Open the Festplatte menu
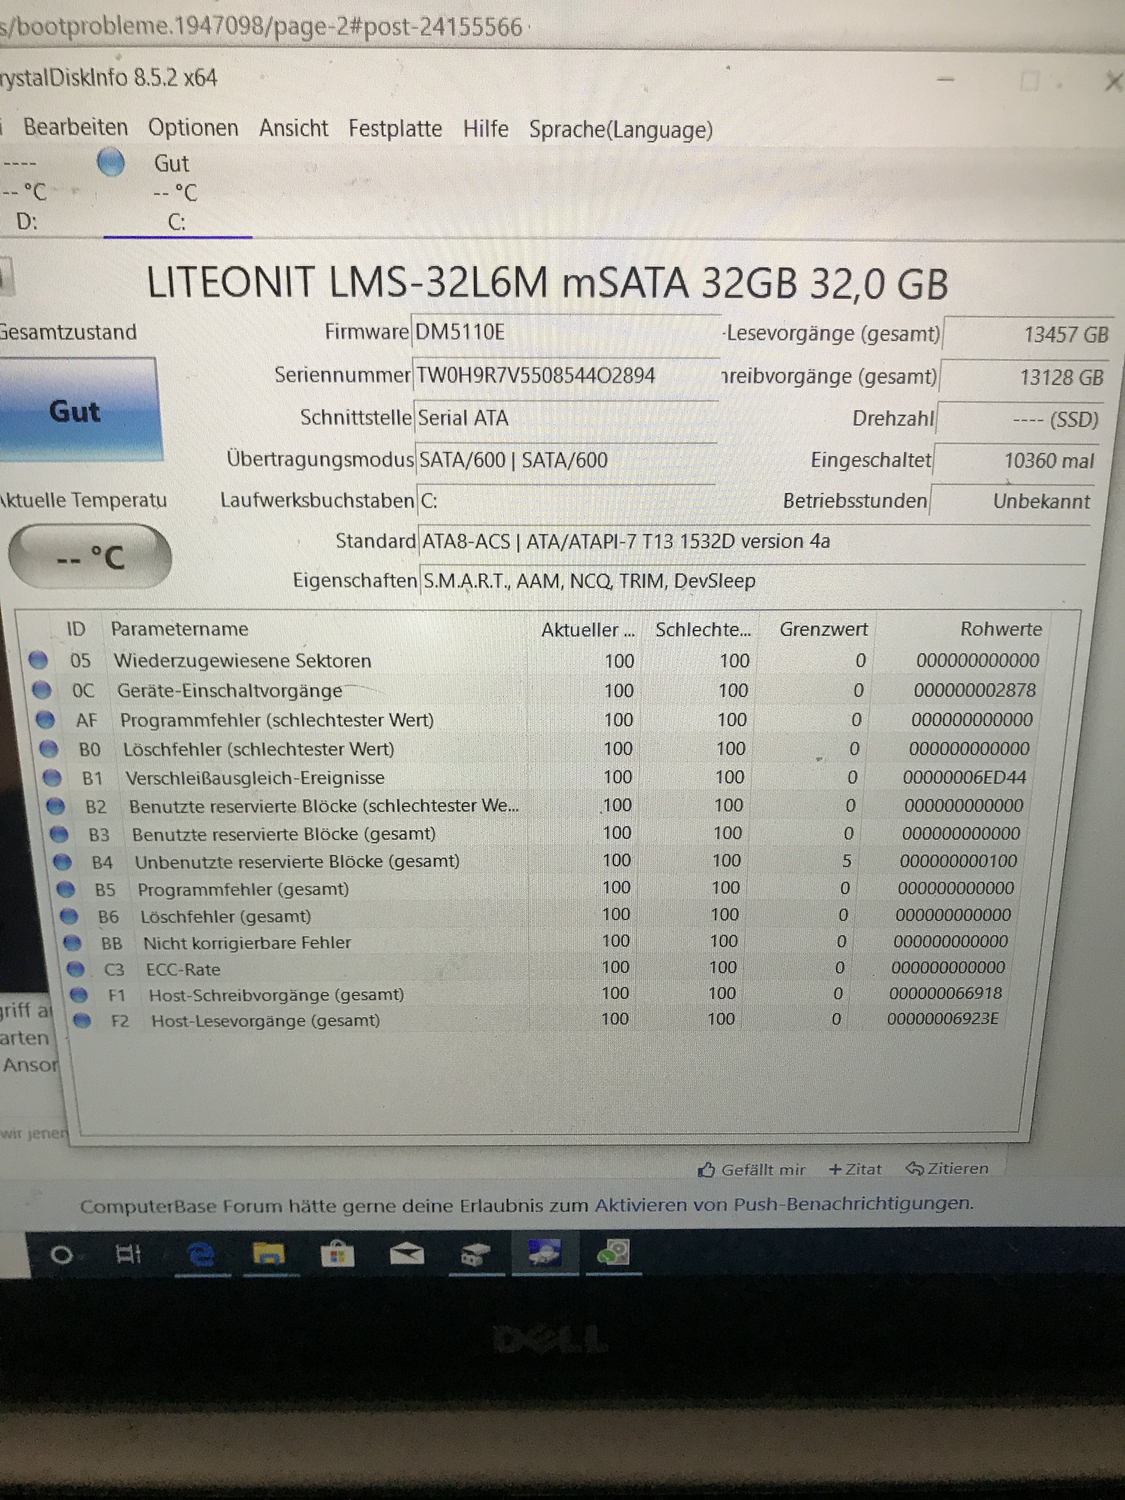 tap(395, 128)
